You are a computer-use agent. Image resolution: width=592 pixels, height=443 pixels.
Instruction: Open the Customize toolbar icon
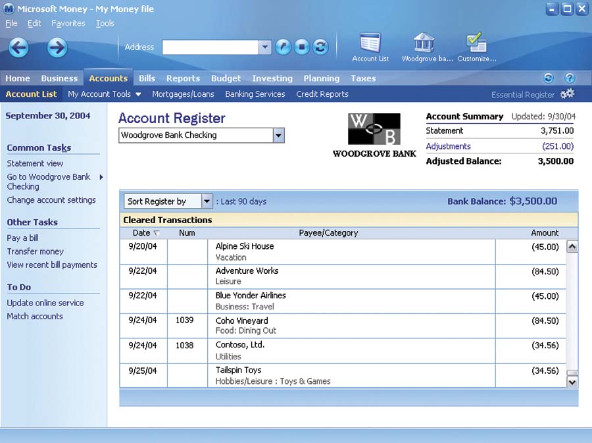476,47
